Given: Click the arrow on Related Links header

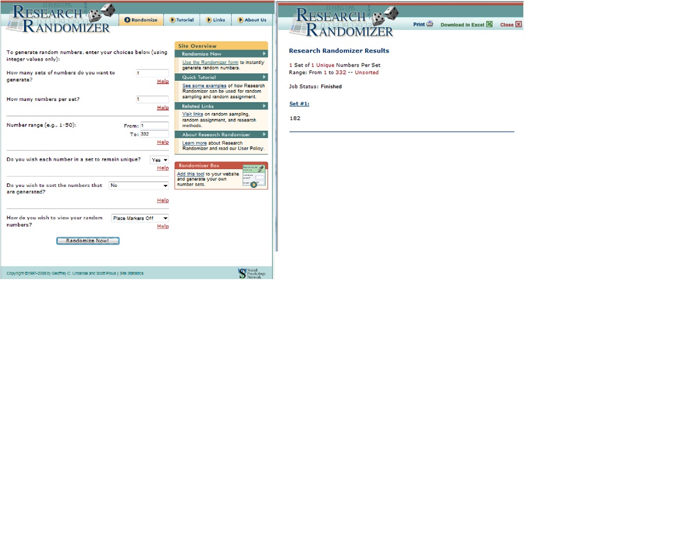Looking at the screenshot, I should tap(264, 106).
